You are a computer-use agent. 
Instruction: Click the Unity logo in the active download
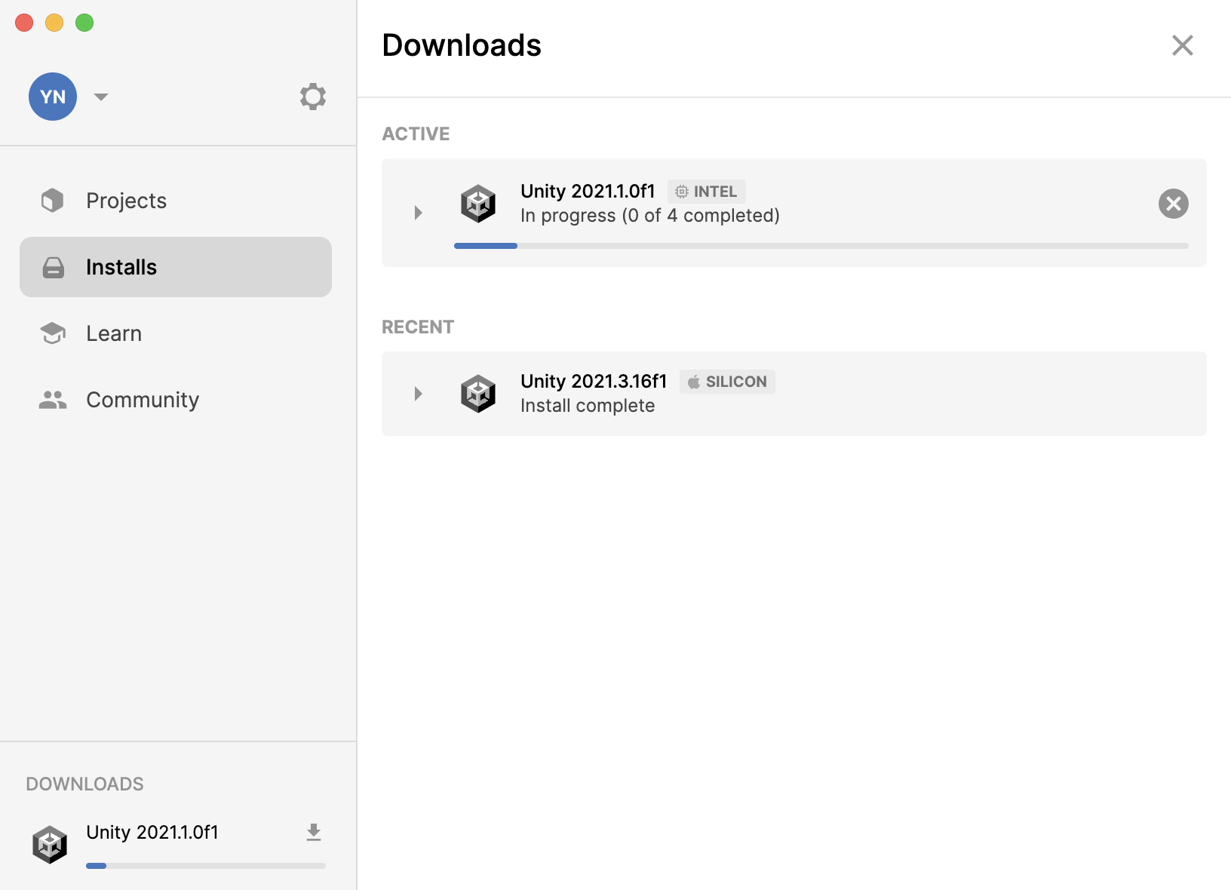[478, 204]
